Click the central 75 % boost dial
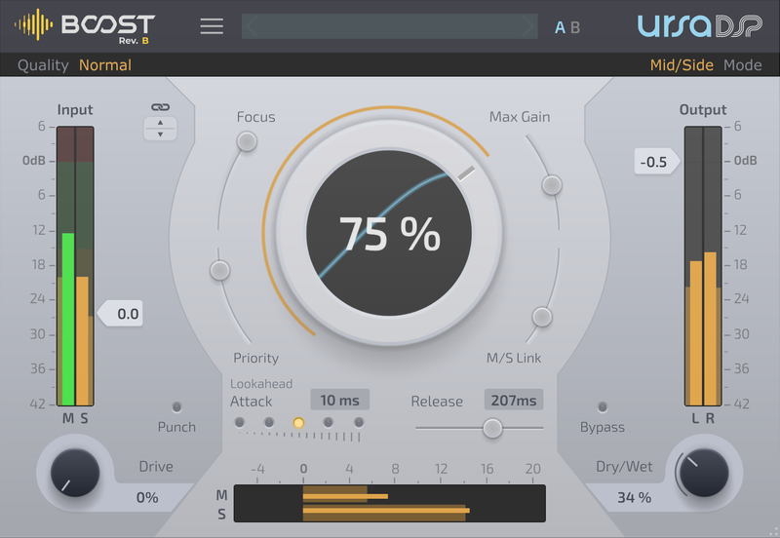This screenshot has height=538, width=780. pyautogui.click(x=389, y=233)
